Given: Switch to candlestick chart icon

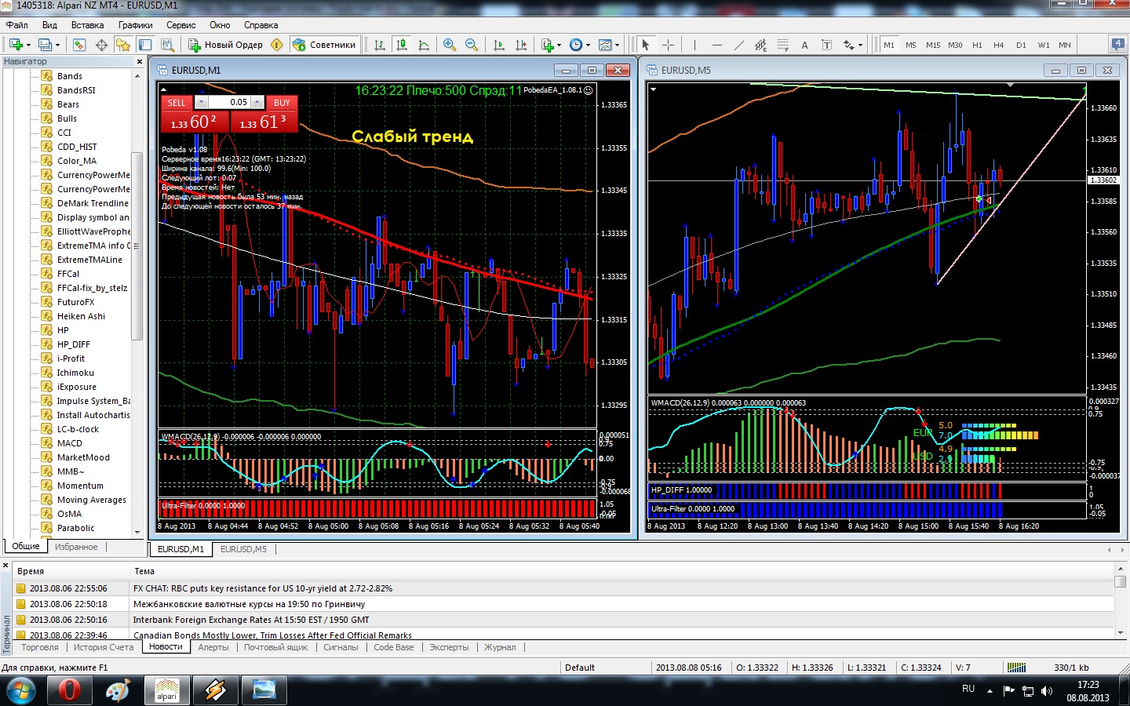Looking at the screenshot, I should [x=402, y=45].
